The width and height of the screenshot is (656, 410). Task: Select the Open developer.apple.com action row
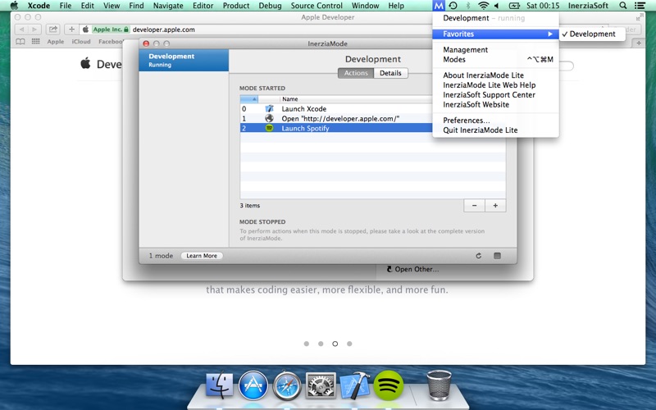click(x=336, y=118)
